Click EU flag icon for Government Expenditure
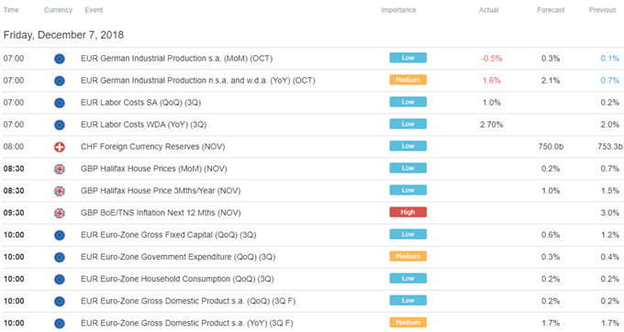 (x=60, y=258)
